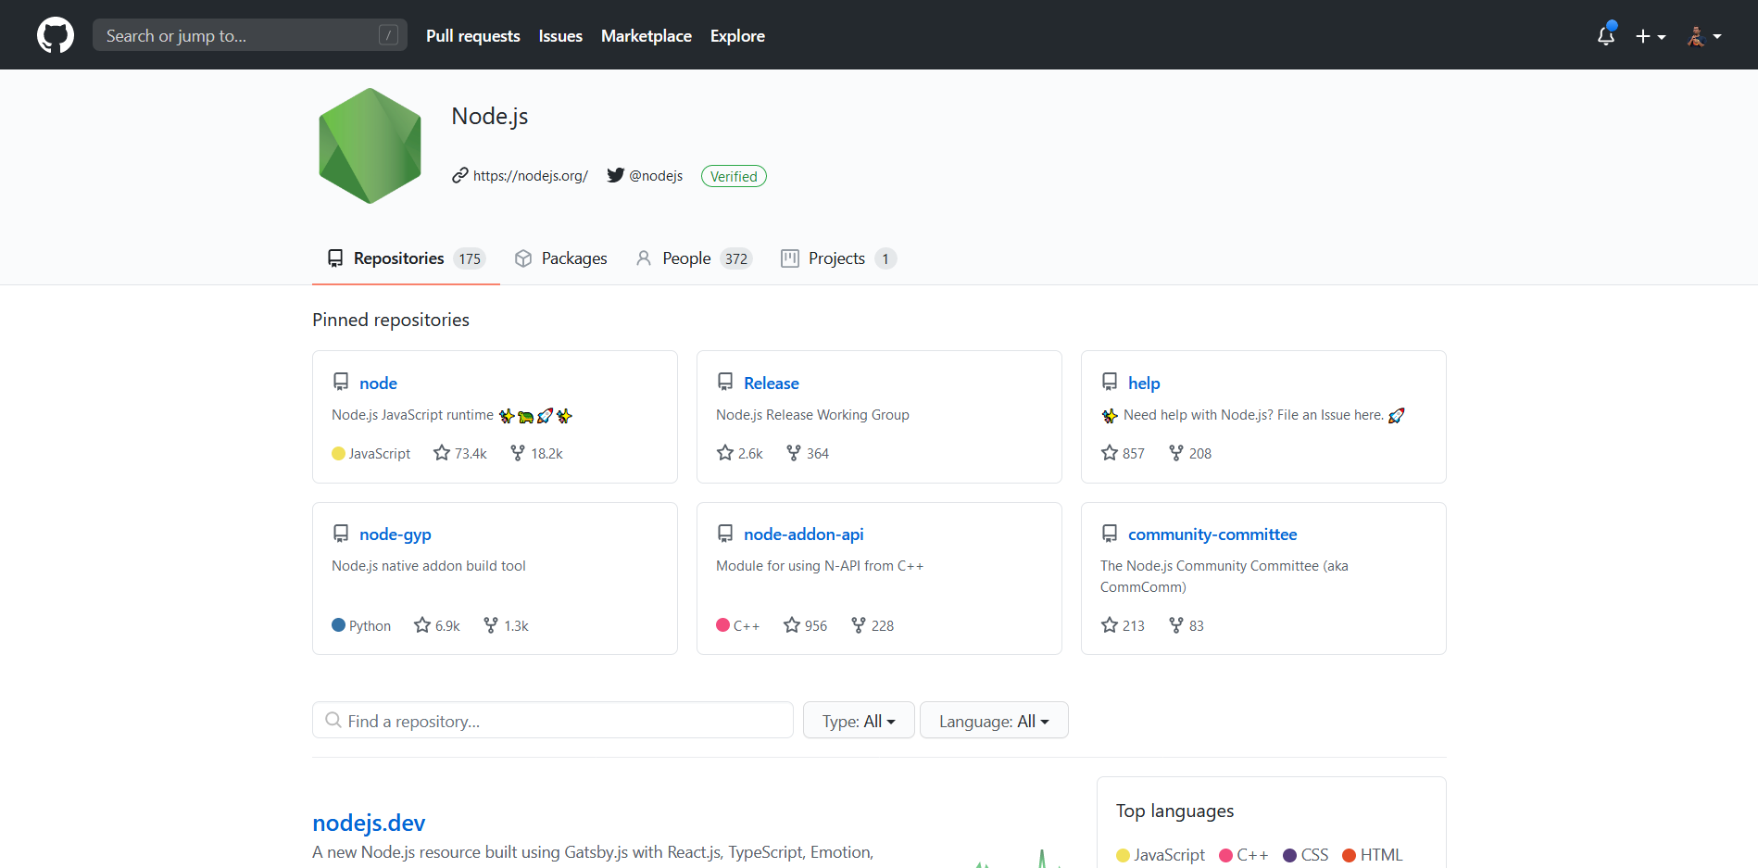View the 83 forks of community-committee
The image size is (1758, 868).
[1187, 625]
